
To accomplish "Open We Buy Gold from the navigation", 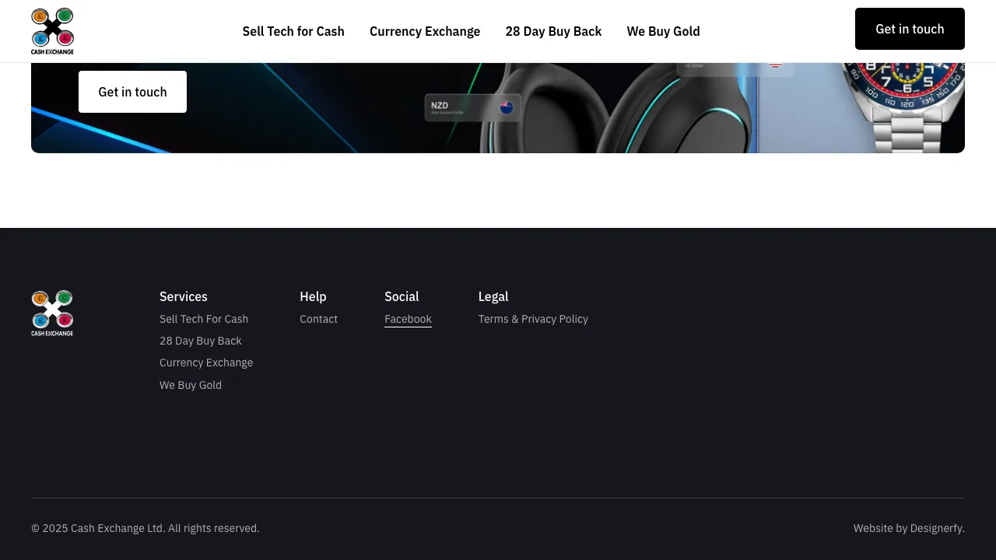I will click(663, 31).
